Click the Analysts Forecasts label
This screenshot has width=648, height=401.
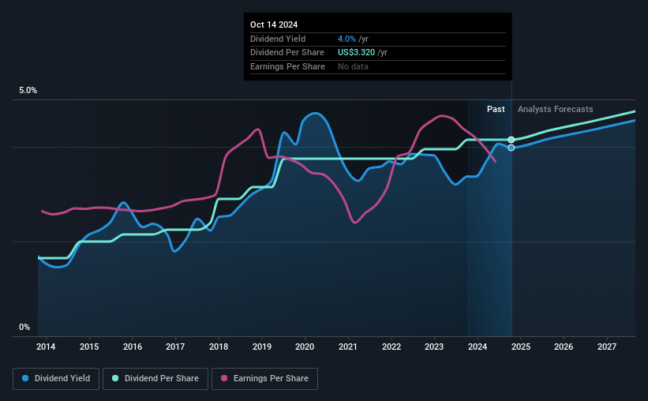(x=555, y=109)
